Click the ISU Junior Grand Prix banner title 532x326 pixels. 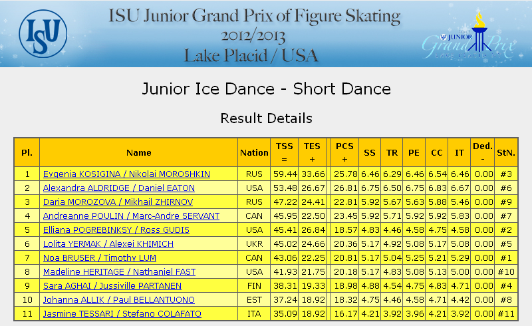(254, 35)
